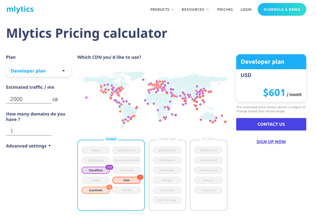The image size is (316, 219).
Task: Open the Products menu
Action: point(162,9)
